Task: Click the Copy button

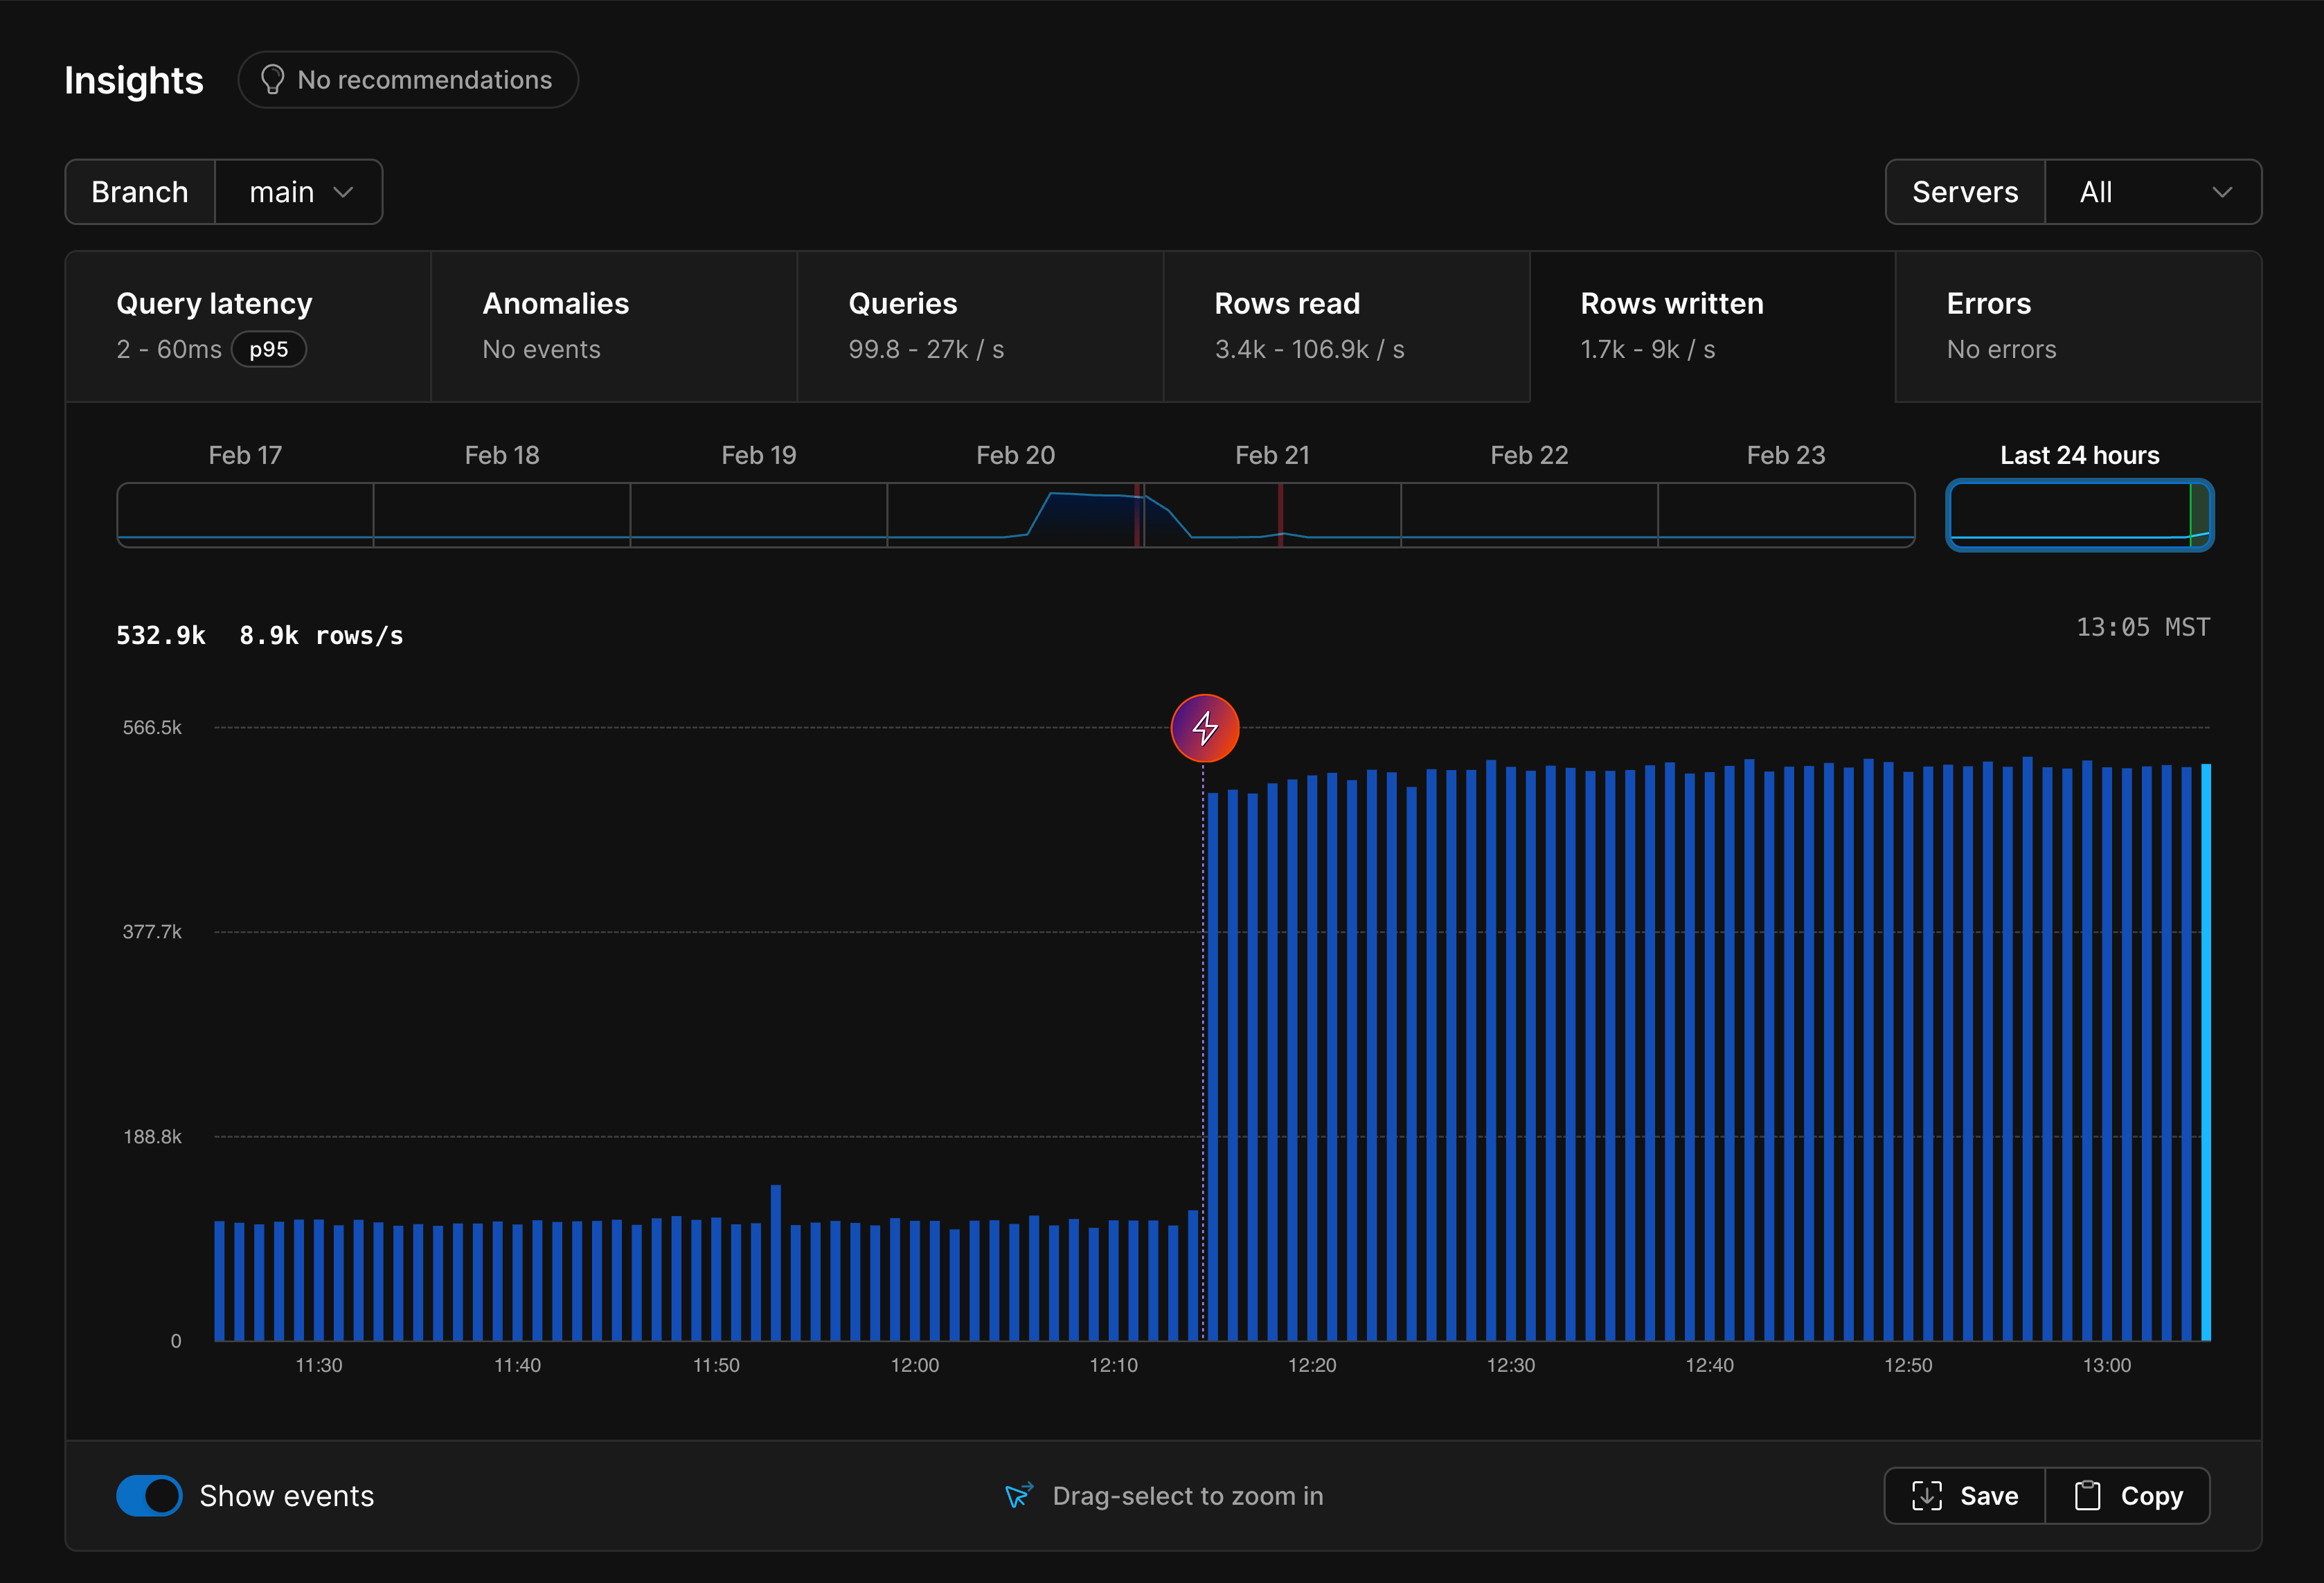Action: click(2127, 1495)
